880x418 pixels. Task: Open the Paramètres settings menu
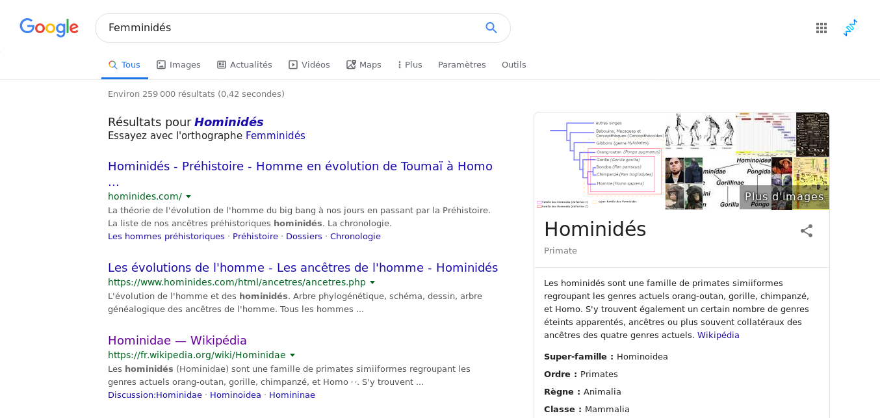click(461, 65)
